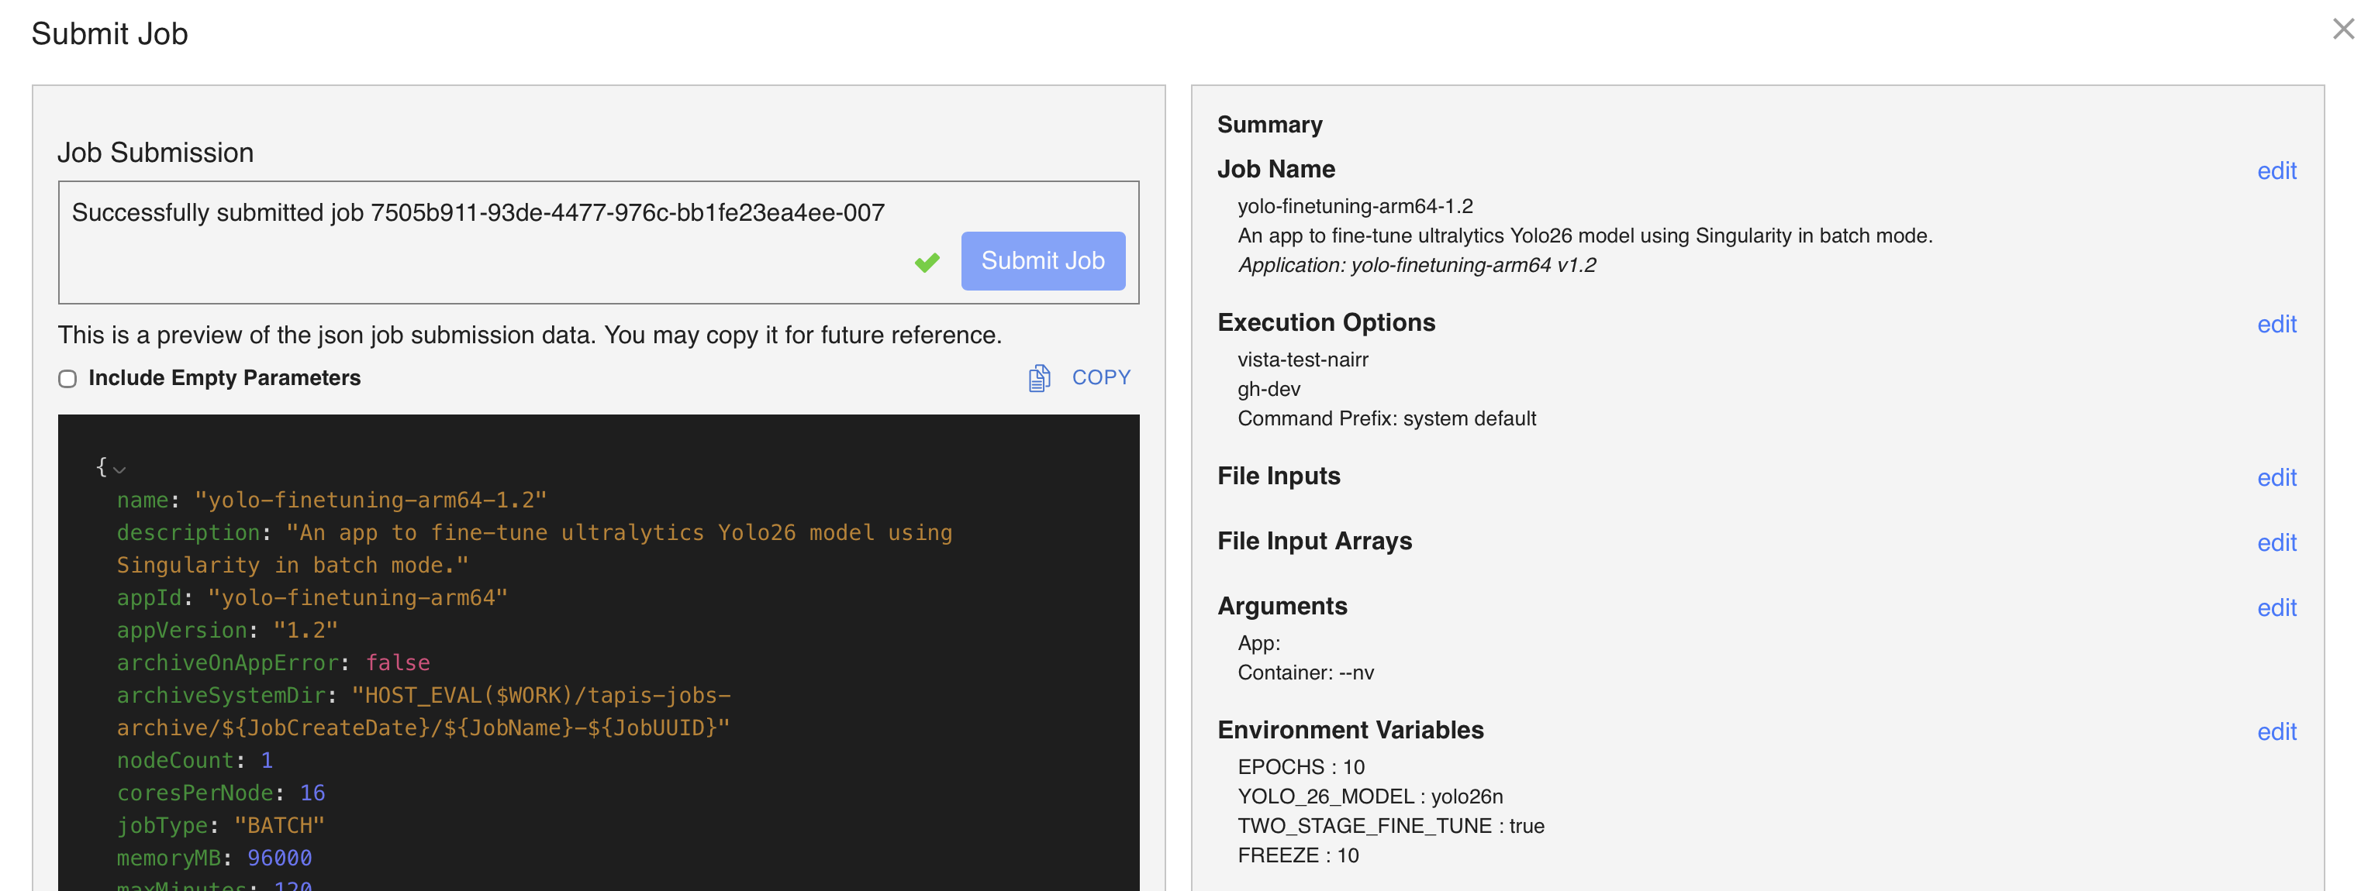Edit the File Inputs section
Image resolution: width=2368 pixels, height=891 pixels.
(x=2276, y=477)
